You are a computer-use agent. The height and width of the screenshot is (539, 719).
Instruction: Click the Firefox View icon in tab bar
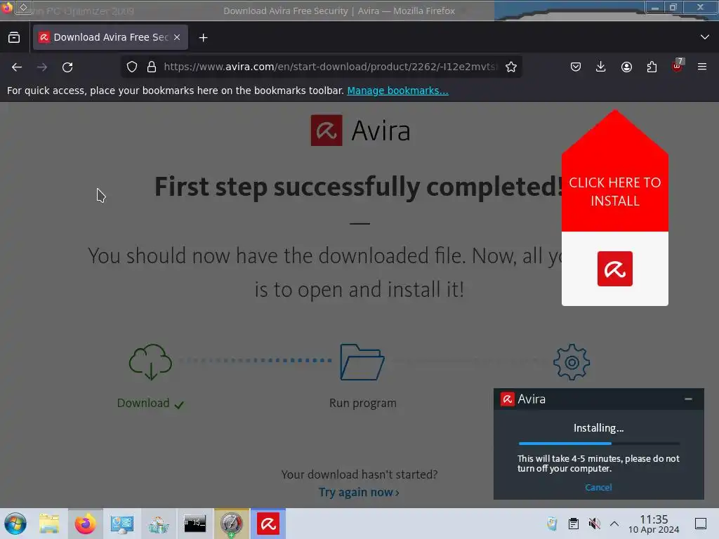tap(14, 38)
